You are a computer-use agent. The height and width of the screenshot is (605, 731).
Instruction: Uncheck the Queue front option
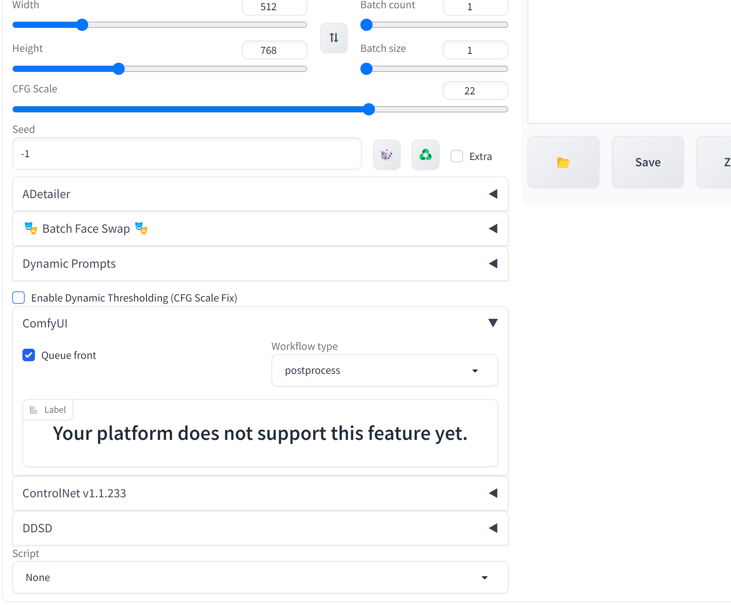(x=29, y=355)
